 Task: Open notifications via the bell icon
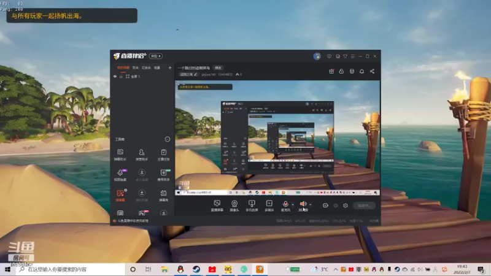click(361, 71)
